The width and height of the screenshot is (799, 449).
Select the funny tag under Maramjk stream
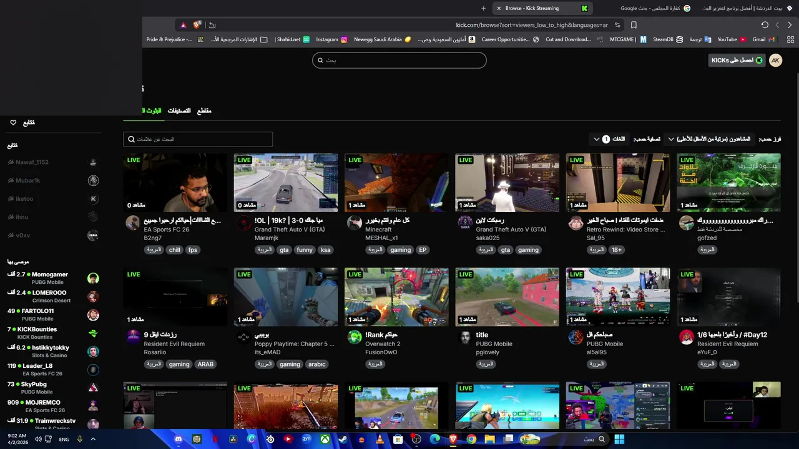pyautogui.click(x=305, y=250)
